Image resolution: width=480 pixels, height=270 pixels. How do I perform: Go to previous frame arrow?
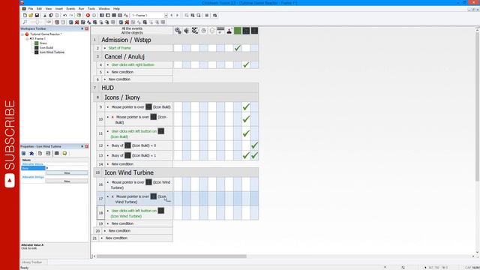coord(172,15)
